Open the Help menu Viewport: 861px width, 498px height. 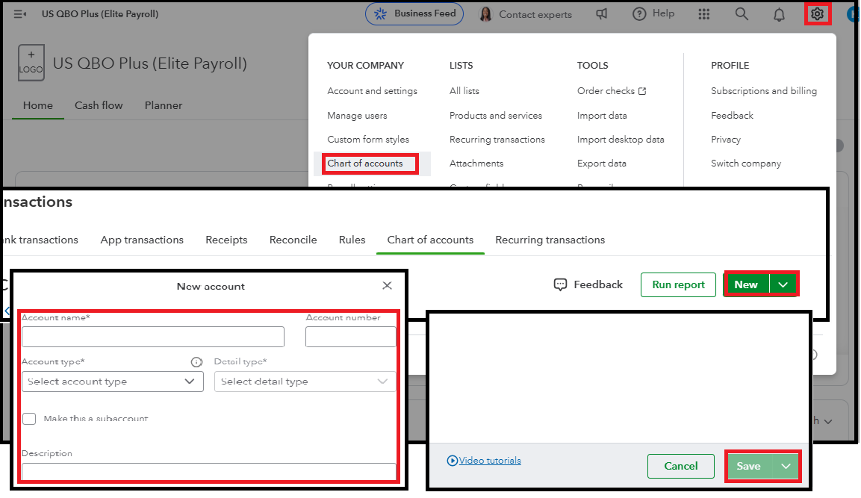(653, 13)
